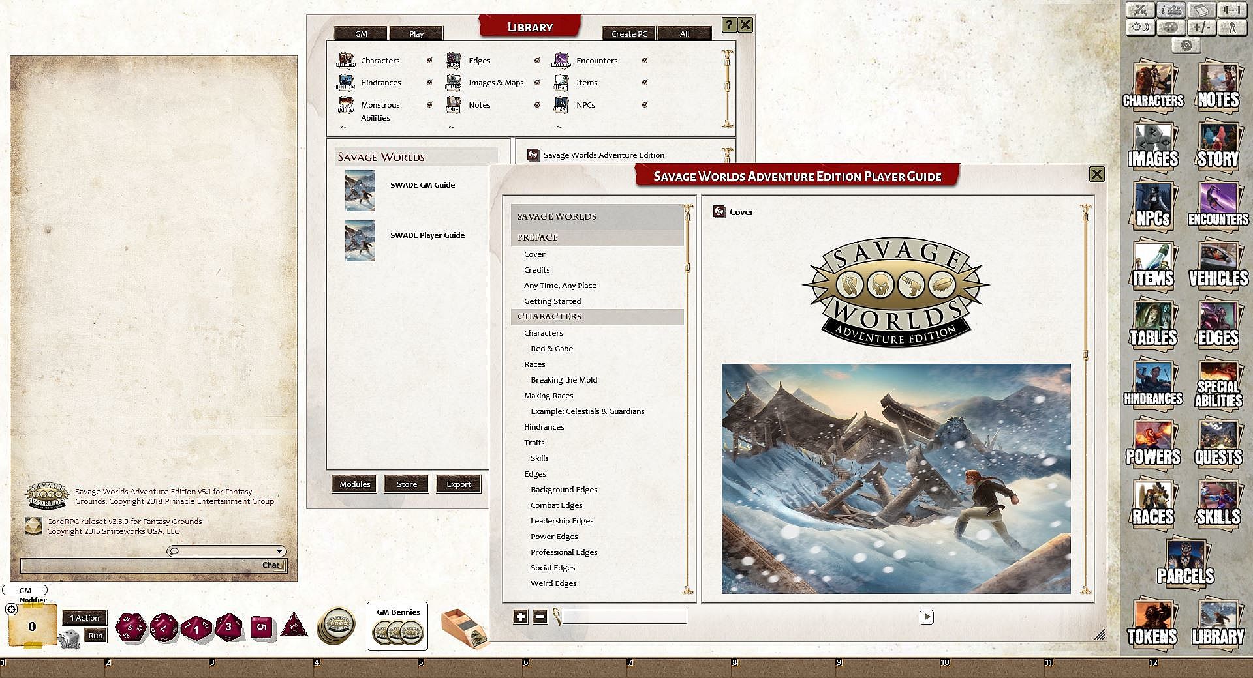Open the Powers sidebar icon
The height and width of the screenshot is (678, 1253).
(x=1153, y=443)
